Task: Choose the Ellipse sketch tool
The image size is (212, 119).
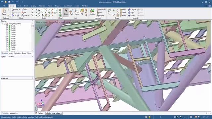Action: pos(36,16)
